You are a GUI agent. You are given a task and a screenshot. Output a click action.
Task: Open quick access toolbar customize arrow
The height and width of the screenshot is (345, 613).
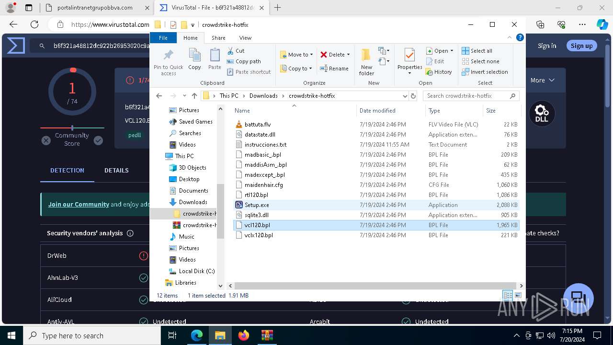point(193,25)
